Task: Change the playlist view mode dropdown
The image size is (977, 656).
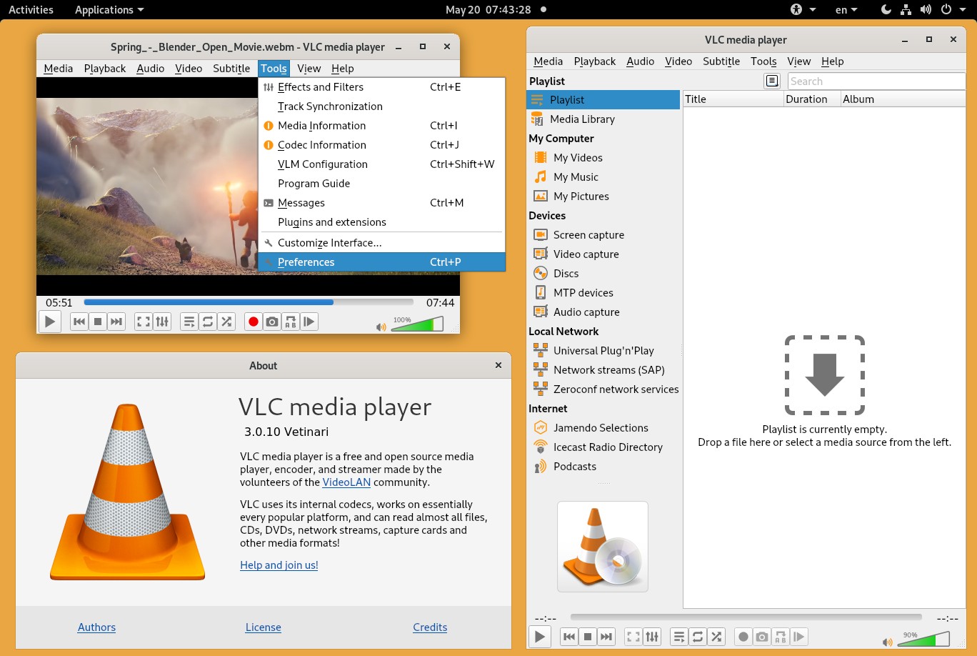Action: 772,81
